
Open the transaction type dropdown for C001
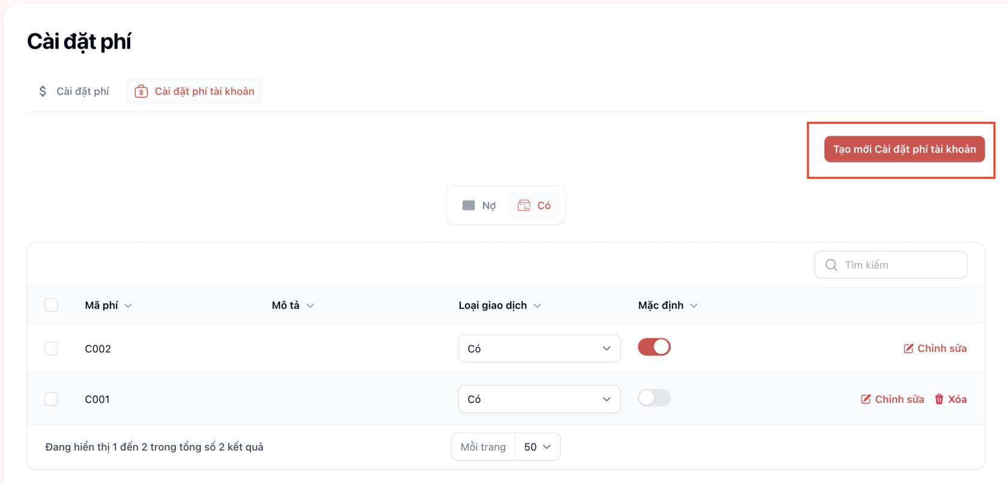tap(539, 400)
